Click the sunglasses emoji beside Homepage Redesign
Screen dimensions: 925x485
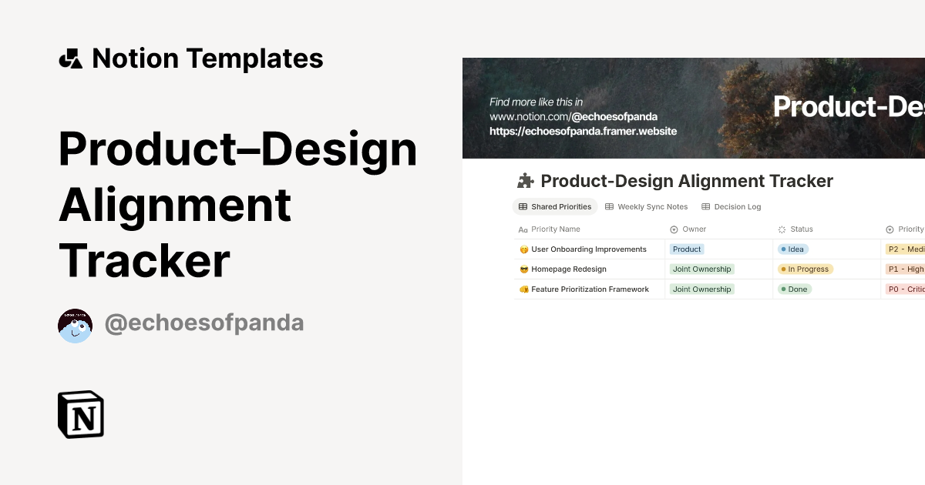pos(523,269)
